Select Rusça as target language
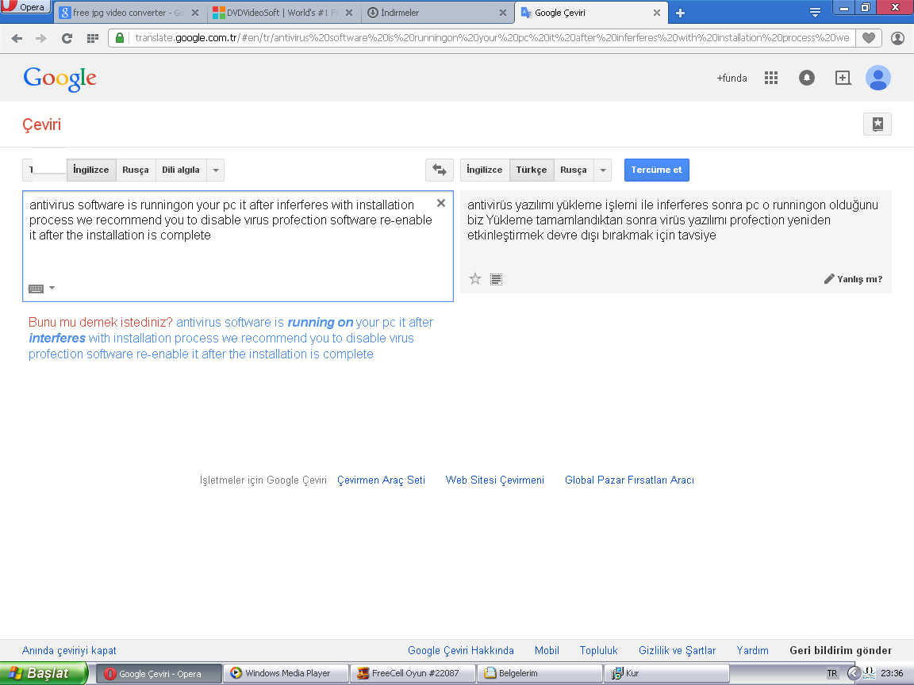 pyautogui.click(x=574, y=170)
